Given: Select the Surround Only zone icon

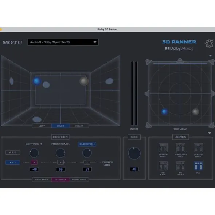Looking at the screenshot, I should pos(180,148).
